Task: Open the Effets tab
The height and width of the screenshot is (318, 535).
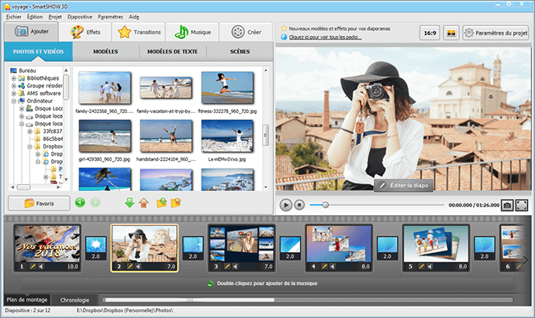Action: tap(85, 32)
